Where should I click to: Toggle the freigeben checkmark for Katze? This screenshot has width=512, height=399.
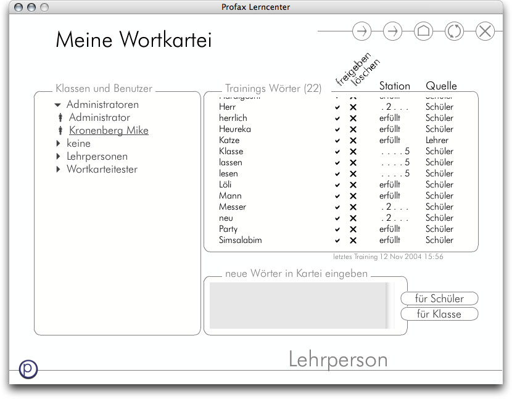pyautogui.click(x=337, y=141)
